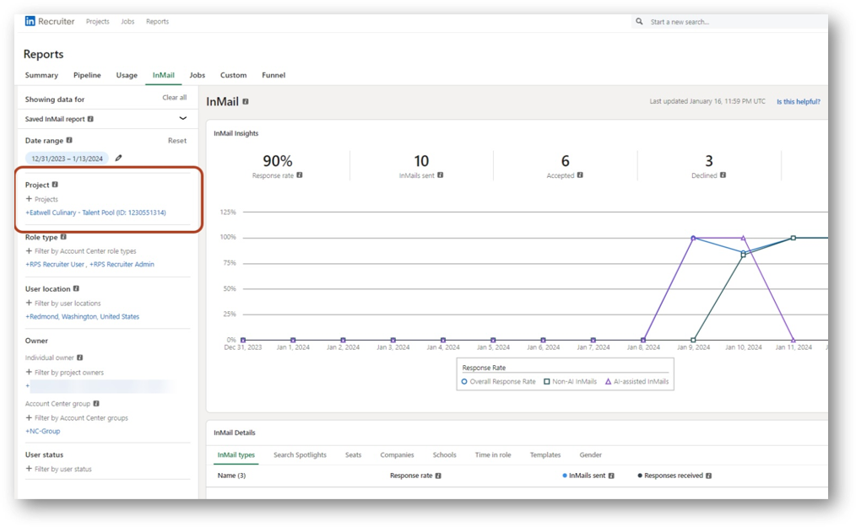Switch to the Summary reports tab
Image resolution: width=856 pixels, height=527 pixels.
pyautogui.click(x=41, y=75)
